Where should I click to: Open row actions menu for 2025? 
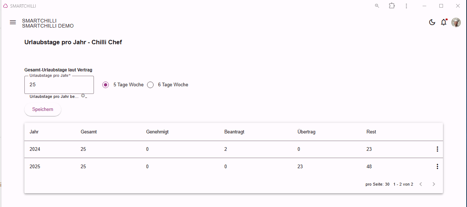click(437, 166)
